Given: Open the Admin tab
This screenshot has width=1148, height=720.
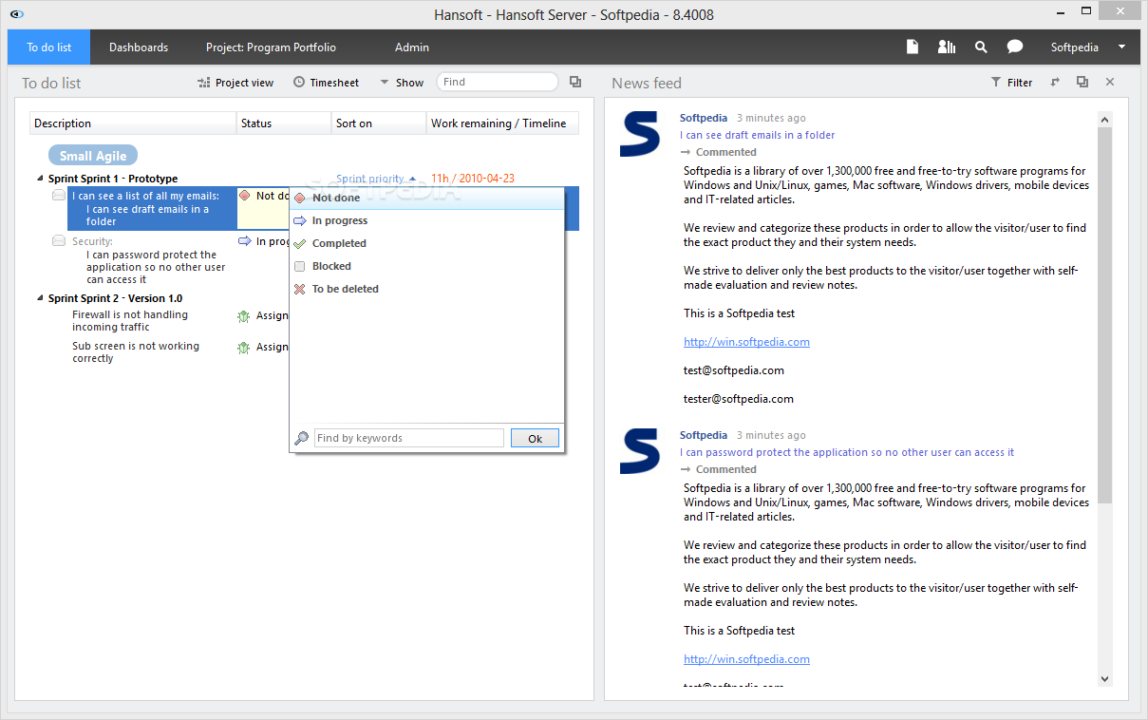Looking at the screenshot, I should (x=411, y=47).
